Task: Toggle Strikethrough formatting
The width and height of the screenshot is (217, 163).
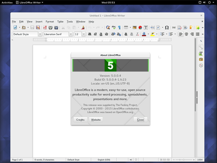Action: [x=106, y=34]
